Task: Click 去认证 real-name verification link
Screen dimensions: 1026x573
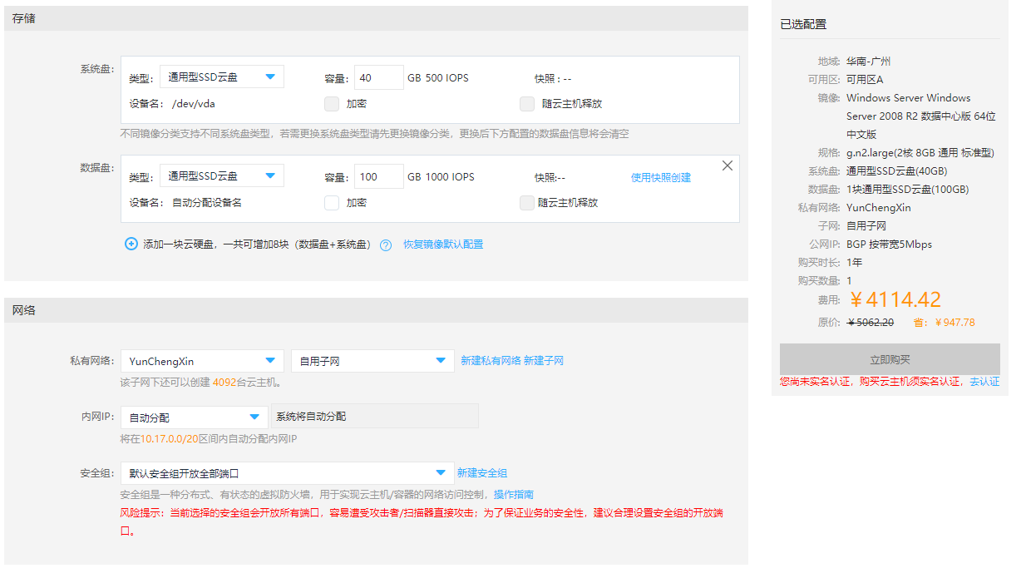Action: [x=984, y=382]
